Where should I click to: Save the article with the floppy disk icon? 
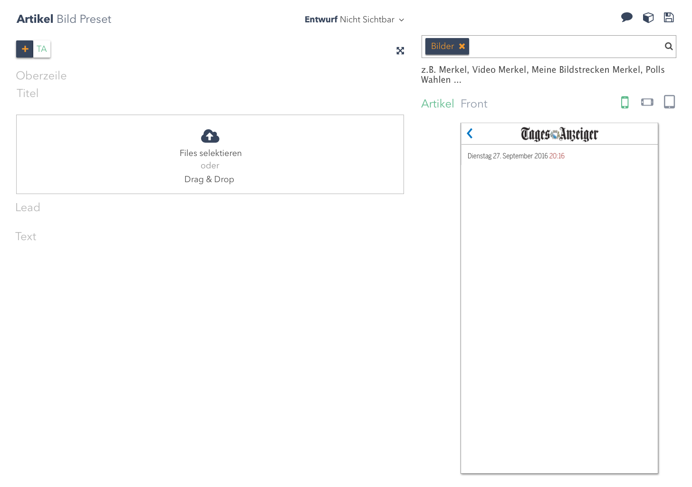click(669, 18)
